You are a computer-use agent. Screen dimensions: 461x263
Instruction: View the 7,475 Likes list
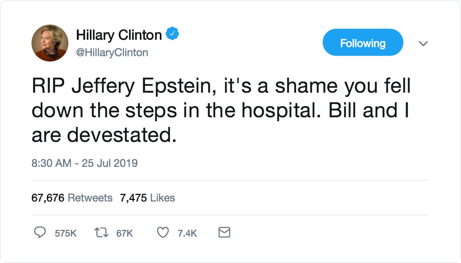[x=148, y=198]
